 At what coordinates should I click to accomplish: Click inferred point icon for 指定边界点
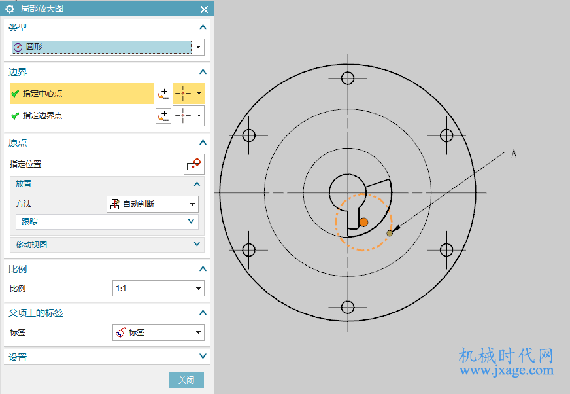[x=183, y=116]
